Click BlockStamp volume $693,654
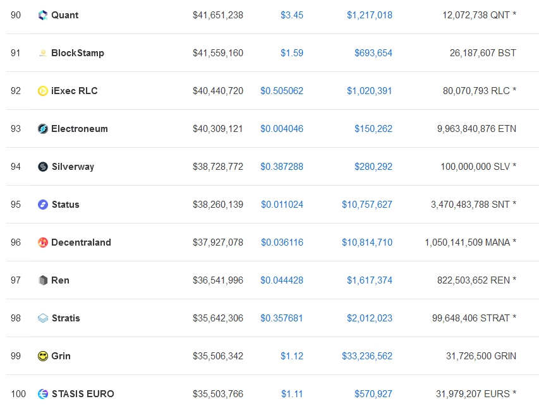539x406 pixels. tap(373, 53)
